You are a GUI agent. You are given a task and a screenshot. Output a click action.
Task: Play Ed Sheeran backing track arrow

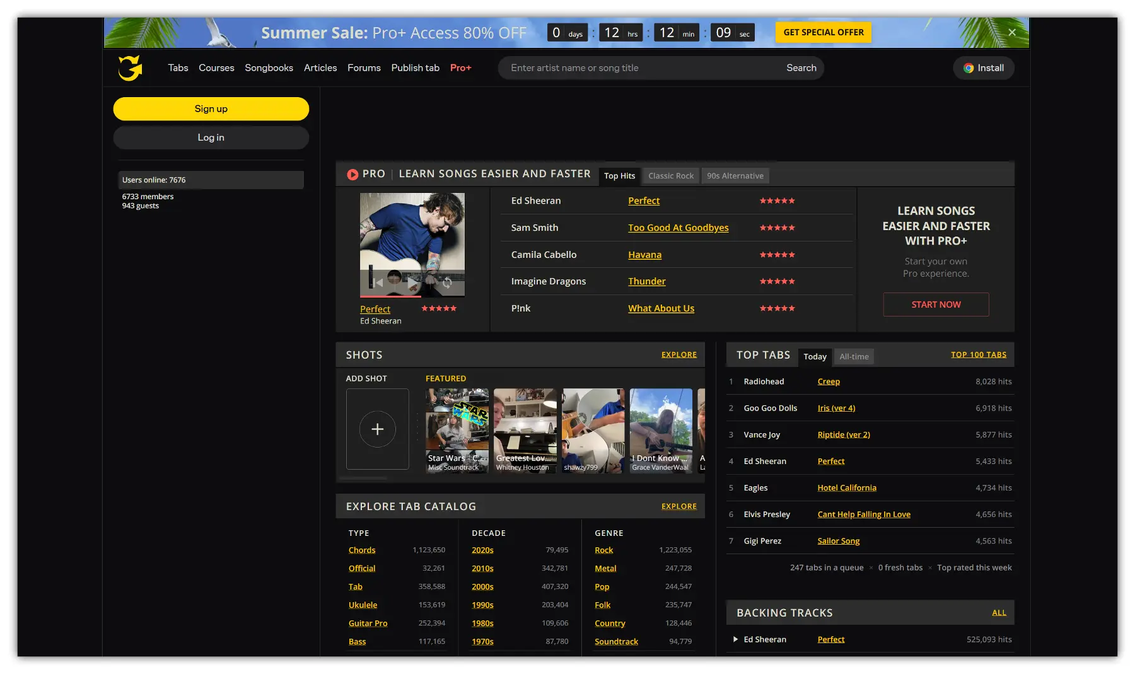pyautogui.click(x=735, y=639)
